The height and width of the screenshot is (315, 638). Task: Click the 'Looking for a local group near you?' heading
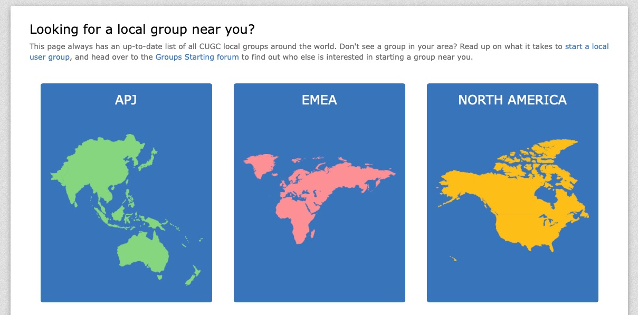coord(142,29)
